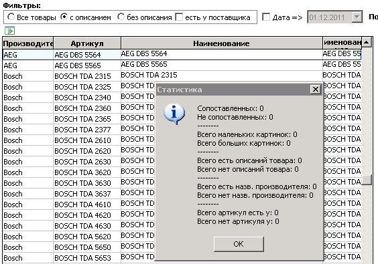Select the 'BOSCH TDA 5653' article cell
Screen dimensions: 378x264
pos(86,258)
